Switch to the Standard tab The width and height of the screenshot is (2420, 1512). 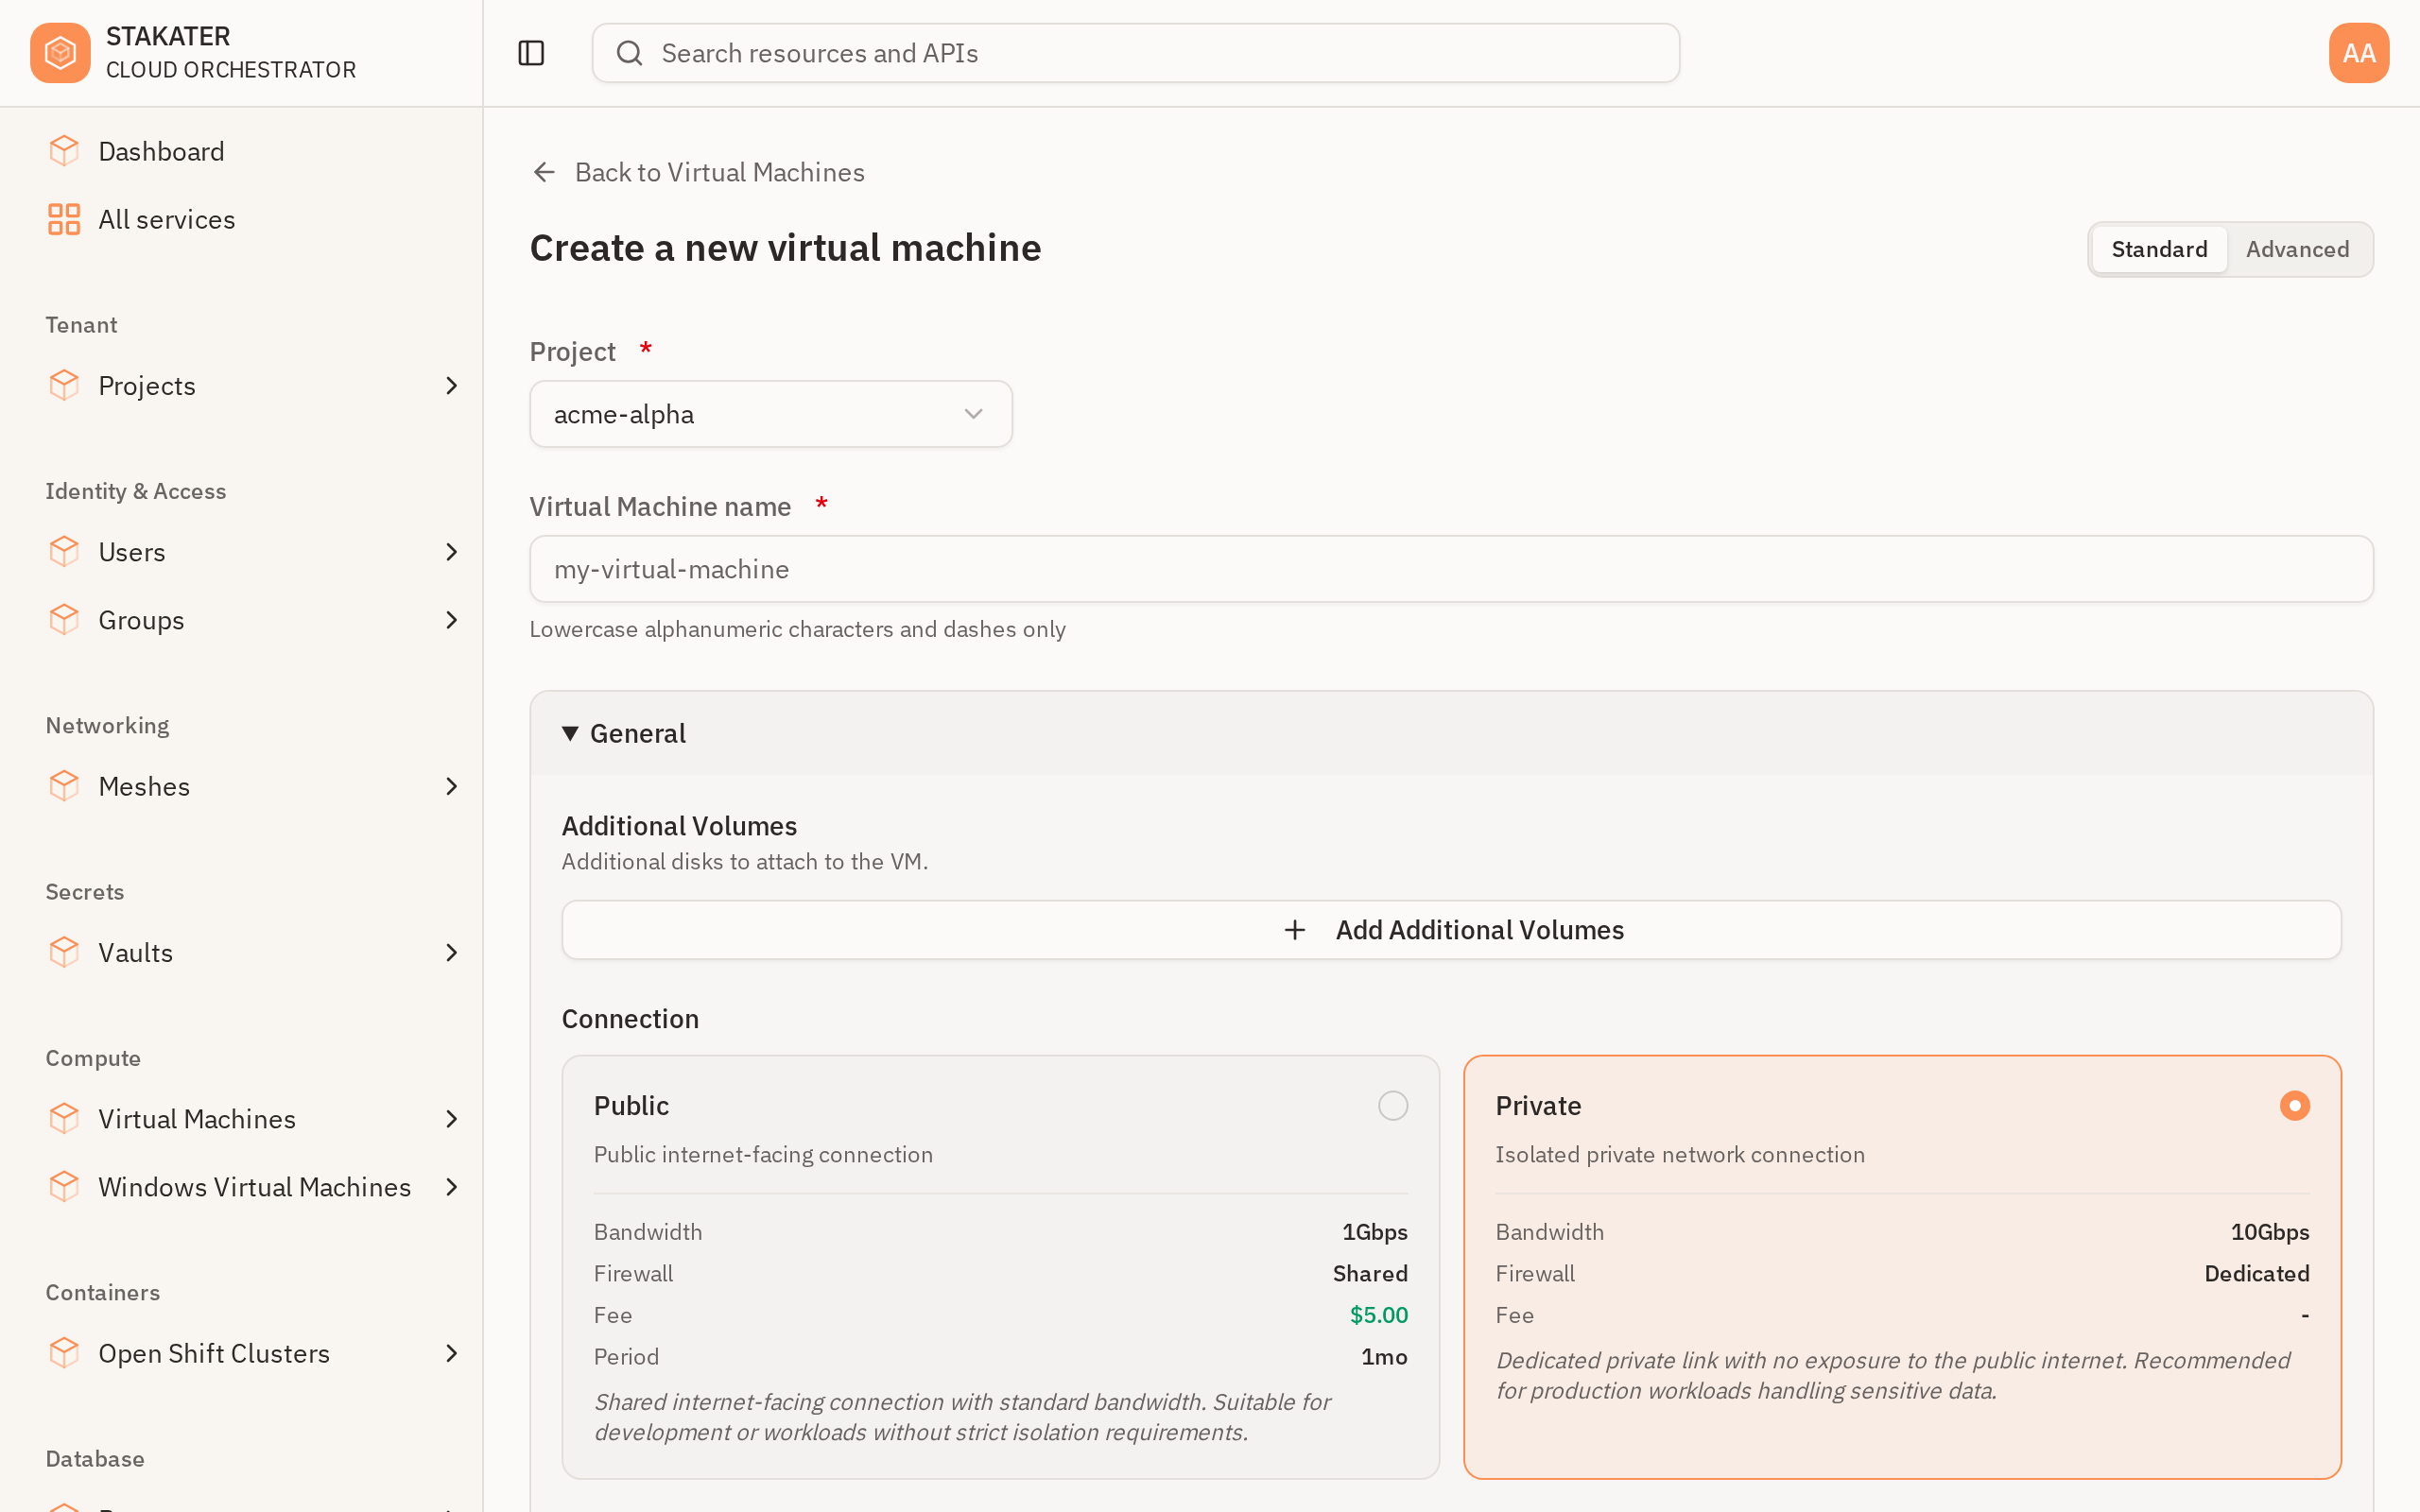pos(2159,249)
